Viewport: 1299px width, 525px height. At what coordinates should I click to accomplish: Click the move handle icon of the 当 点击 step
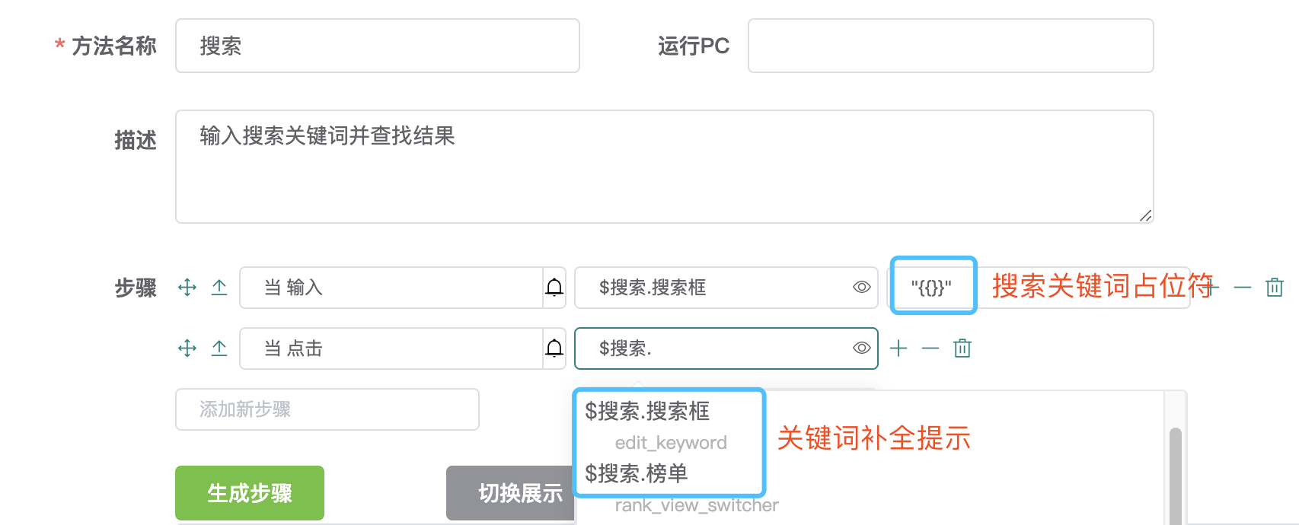186,348
